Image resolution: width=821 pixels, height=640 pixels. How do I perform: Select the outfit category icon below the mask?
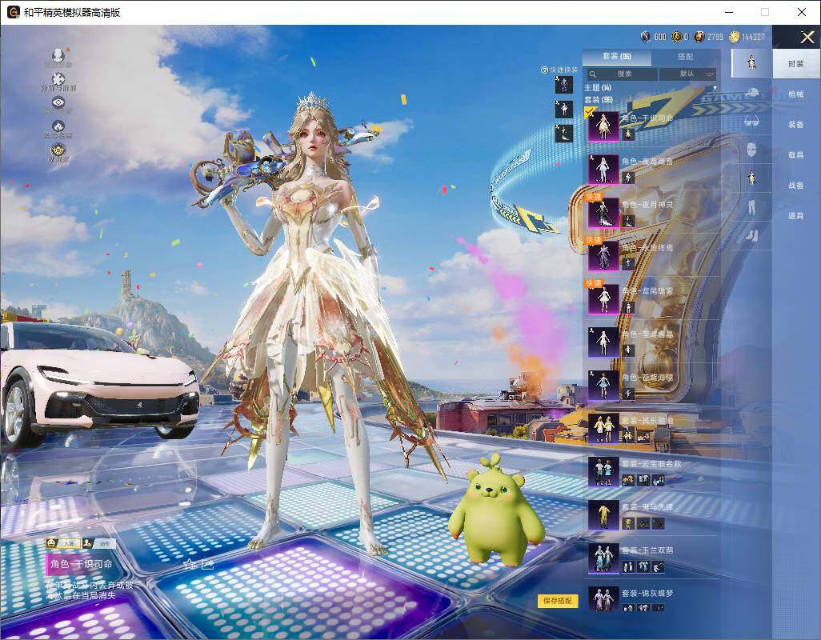(752, 178)
